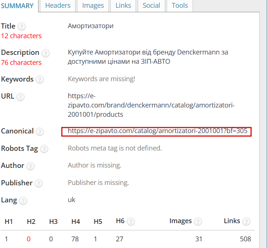
Task: Open the Links tab
Action: pyautogui.click(x=123, y=6)
